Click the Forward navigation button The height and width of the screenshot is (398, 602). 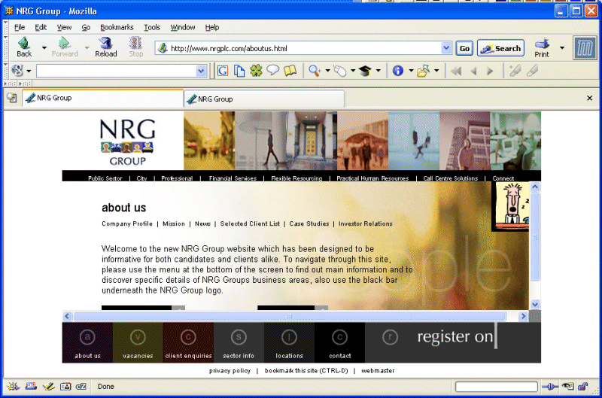point(65,47)
